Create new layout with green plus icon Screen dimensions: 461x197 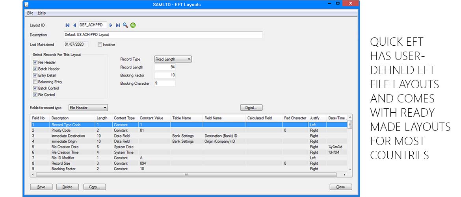[133, 25]
